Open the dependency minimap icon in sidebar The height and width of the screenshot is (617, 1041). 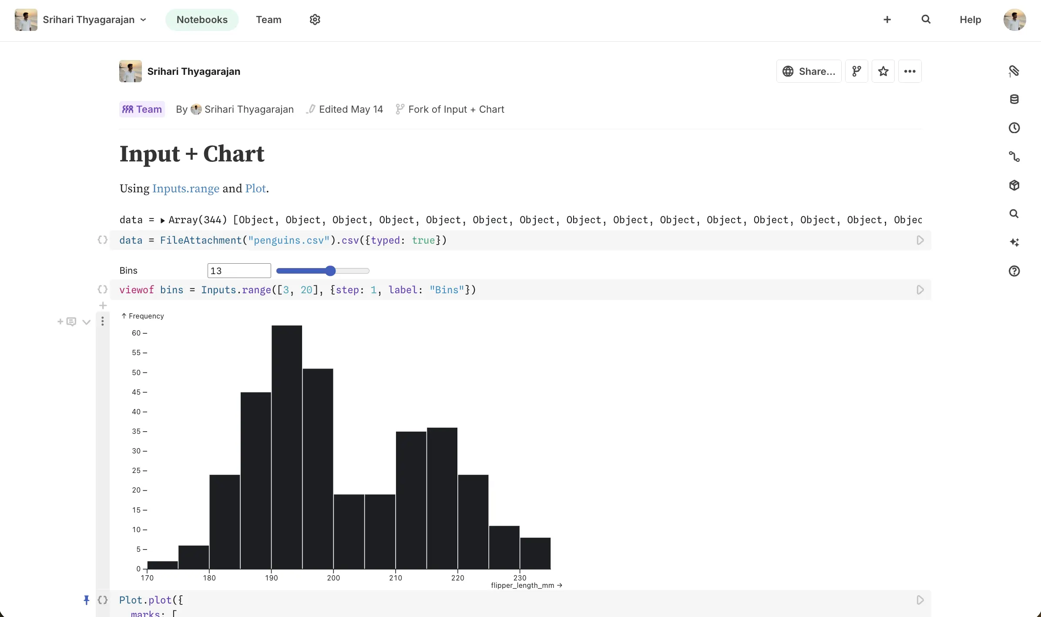click(1014, 157)
